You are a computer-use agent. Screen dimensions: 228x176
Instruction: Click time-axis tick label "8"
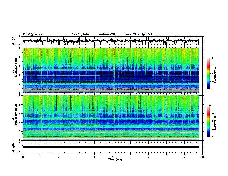166,157
